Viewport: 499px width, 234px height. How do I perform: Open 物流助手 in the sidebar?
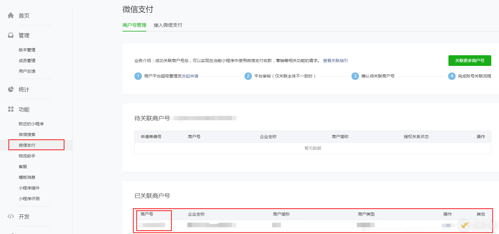pos(27,156)
